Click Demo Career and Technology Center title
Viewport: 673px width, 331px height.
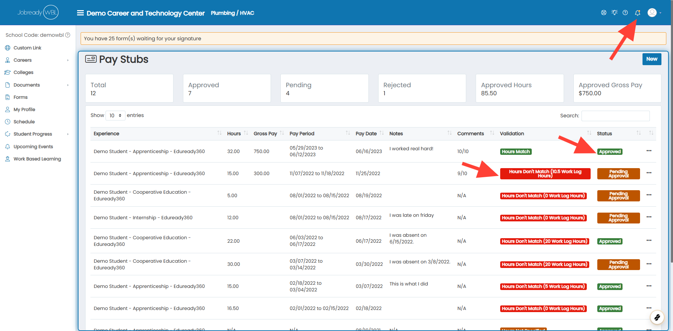[x=145, y=13]
